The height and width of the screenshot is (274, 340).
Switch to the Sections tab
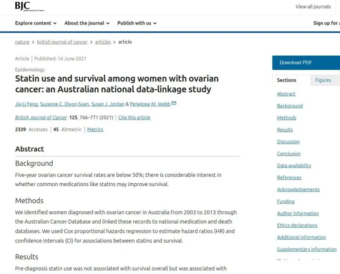click(x=291, y=80)
